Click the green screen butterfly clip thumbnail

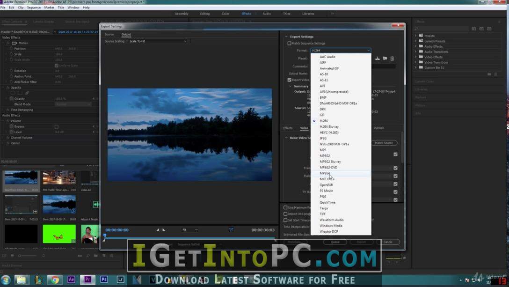(x=59, y=234)
